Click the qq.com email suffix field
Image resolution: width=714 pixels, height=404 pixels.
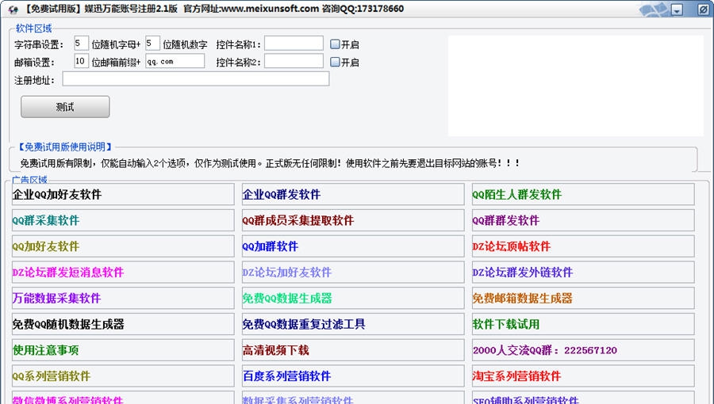(175, 61)
